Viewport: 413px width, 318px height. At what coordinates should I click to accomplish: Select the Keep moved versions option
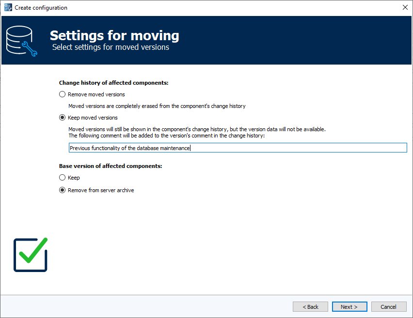point(62,117)
